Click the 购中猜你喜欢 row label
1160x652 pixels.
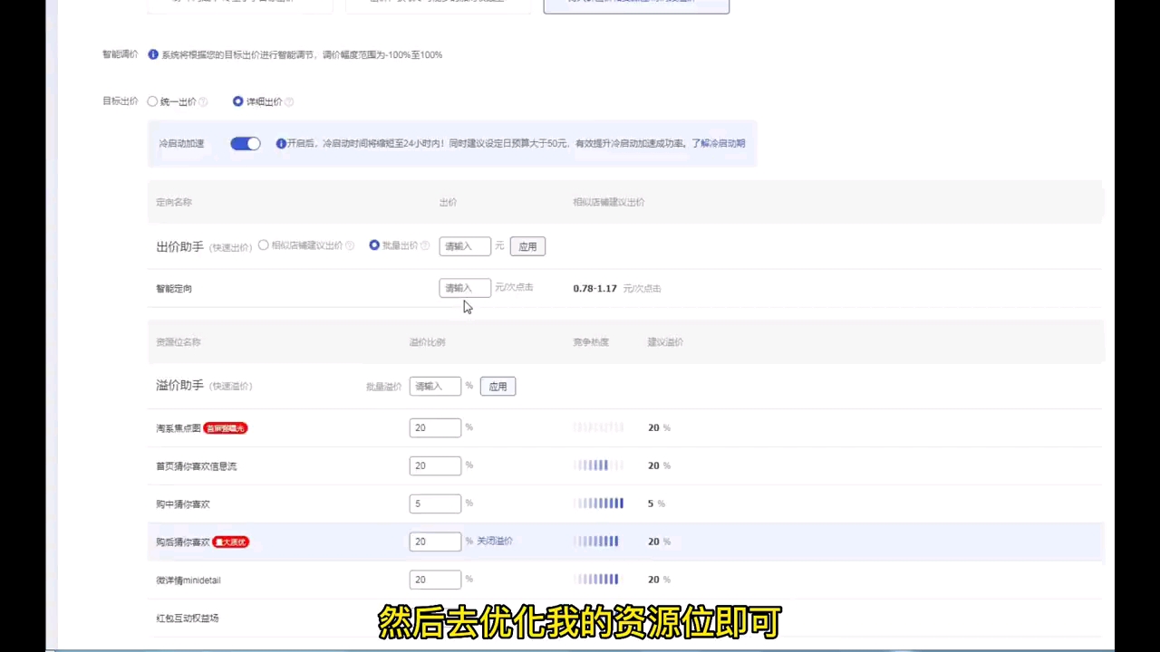[x=182, y=504]
